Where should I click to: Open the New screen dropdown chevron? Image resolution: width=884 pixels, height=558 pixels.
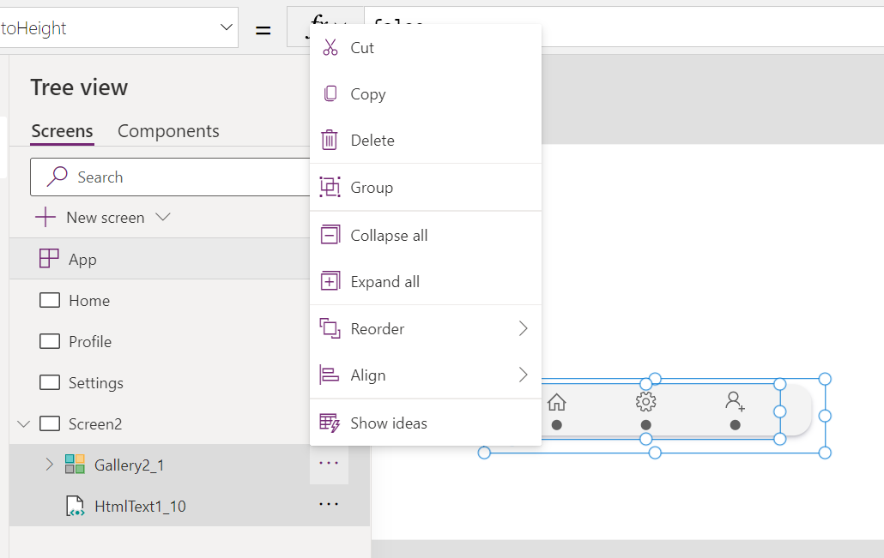point(162,217)
